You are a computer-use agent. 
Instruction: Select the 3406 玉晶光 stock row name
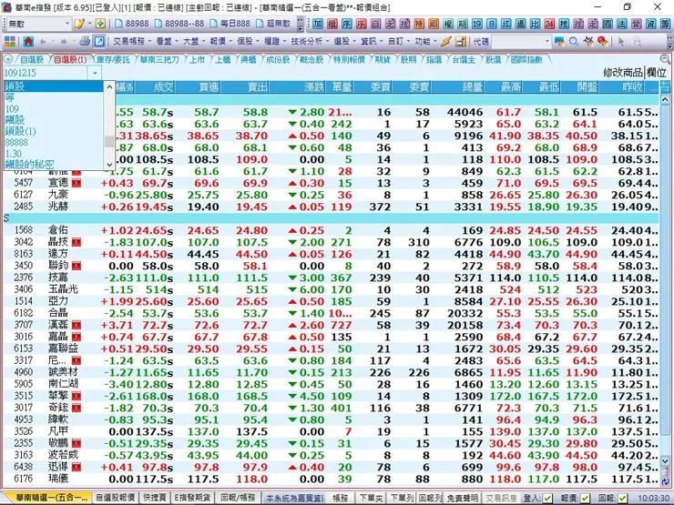(x=63, y=289)
